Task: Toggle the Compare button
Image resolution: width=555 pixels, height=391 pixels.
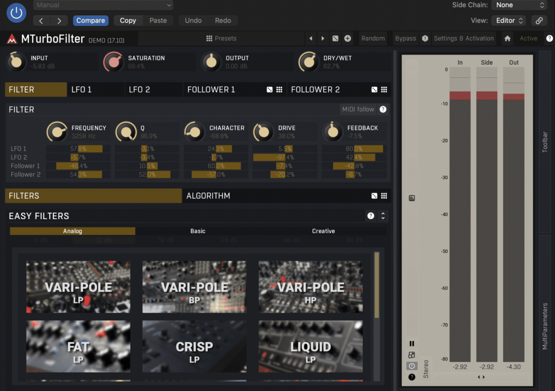Action: pos(91,20)
